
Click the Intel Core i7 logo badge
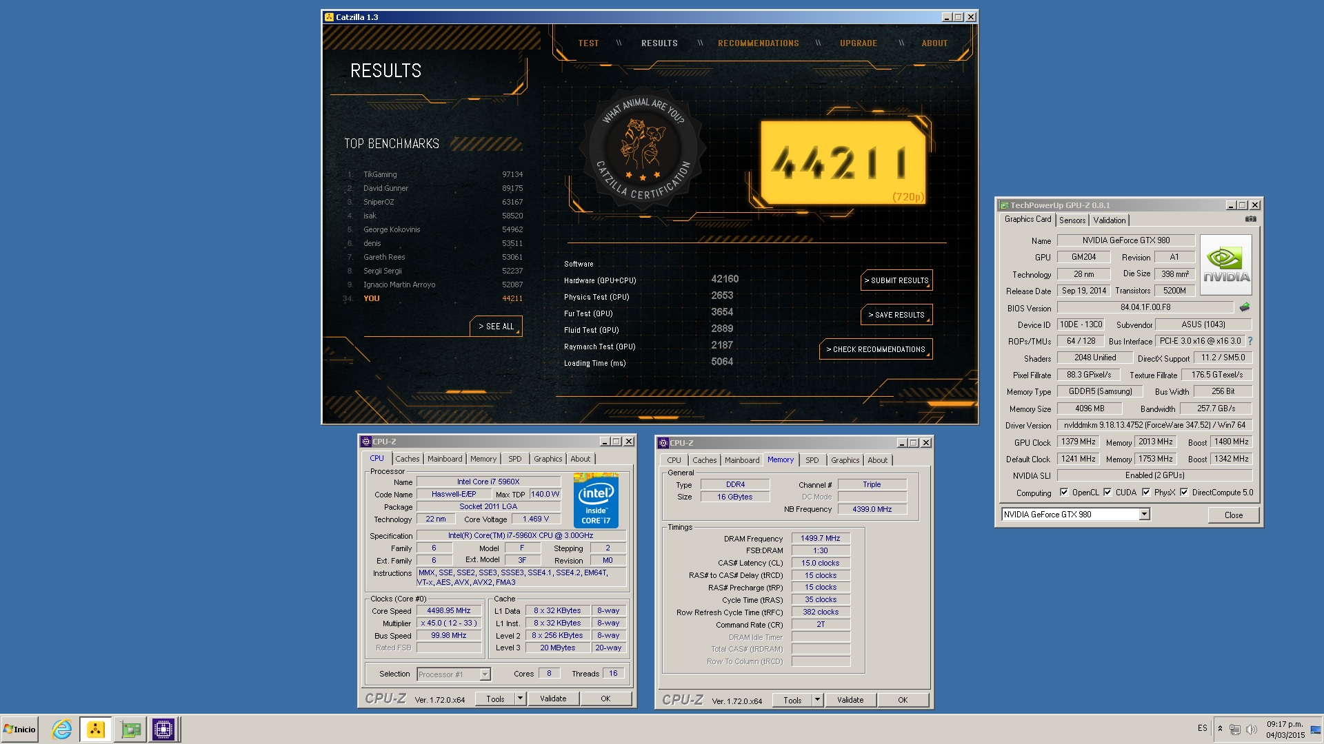[596, 500]
